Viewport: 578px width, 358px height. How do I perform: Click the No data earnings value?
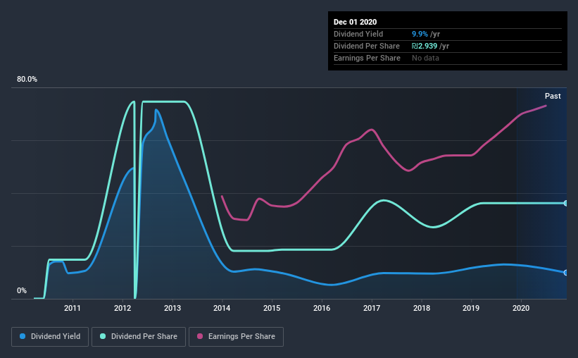click(425, 58)
